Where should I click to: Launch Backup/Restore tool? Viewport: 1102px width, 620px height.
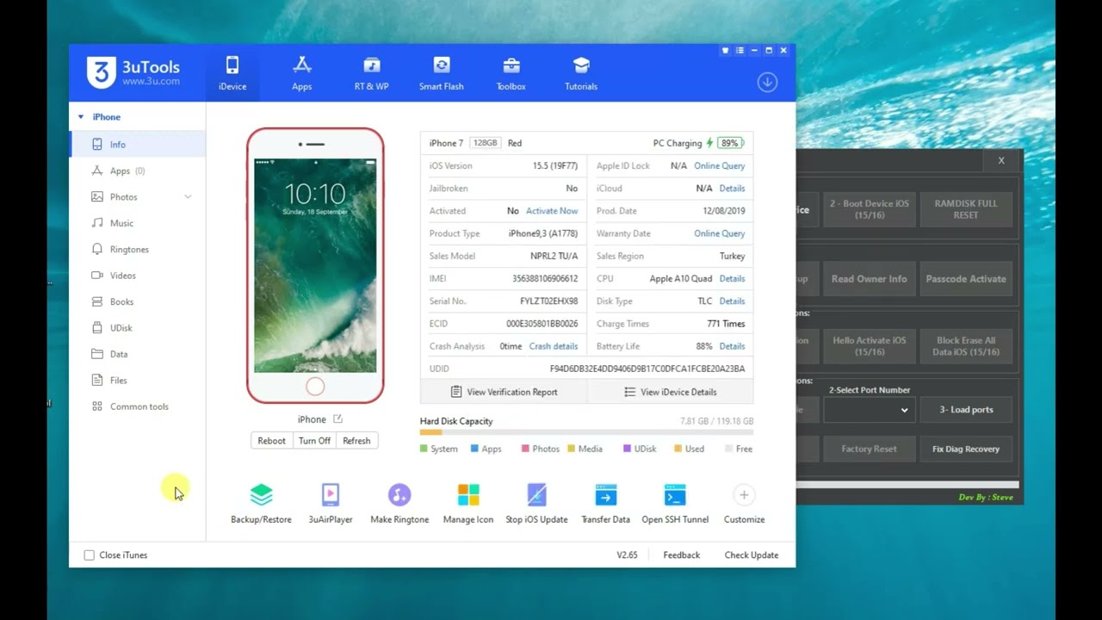point(261,503)
